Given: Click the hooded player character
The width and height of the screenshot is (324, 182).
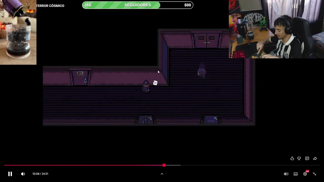Looking at the screenshot, I should point(146,87).
